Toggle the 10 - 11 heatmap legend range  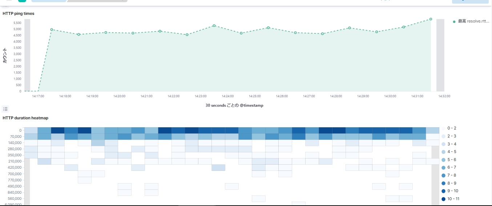click(x=453, y=199)
